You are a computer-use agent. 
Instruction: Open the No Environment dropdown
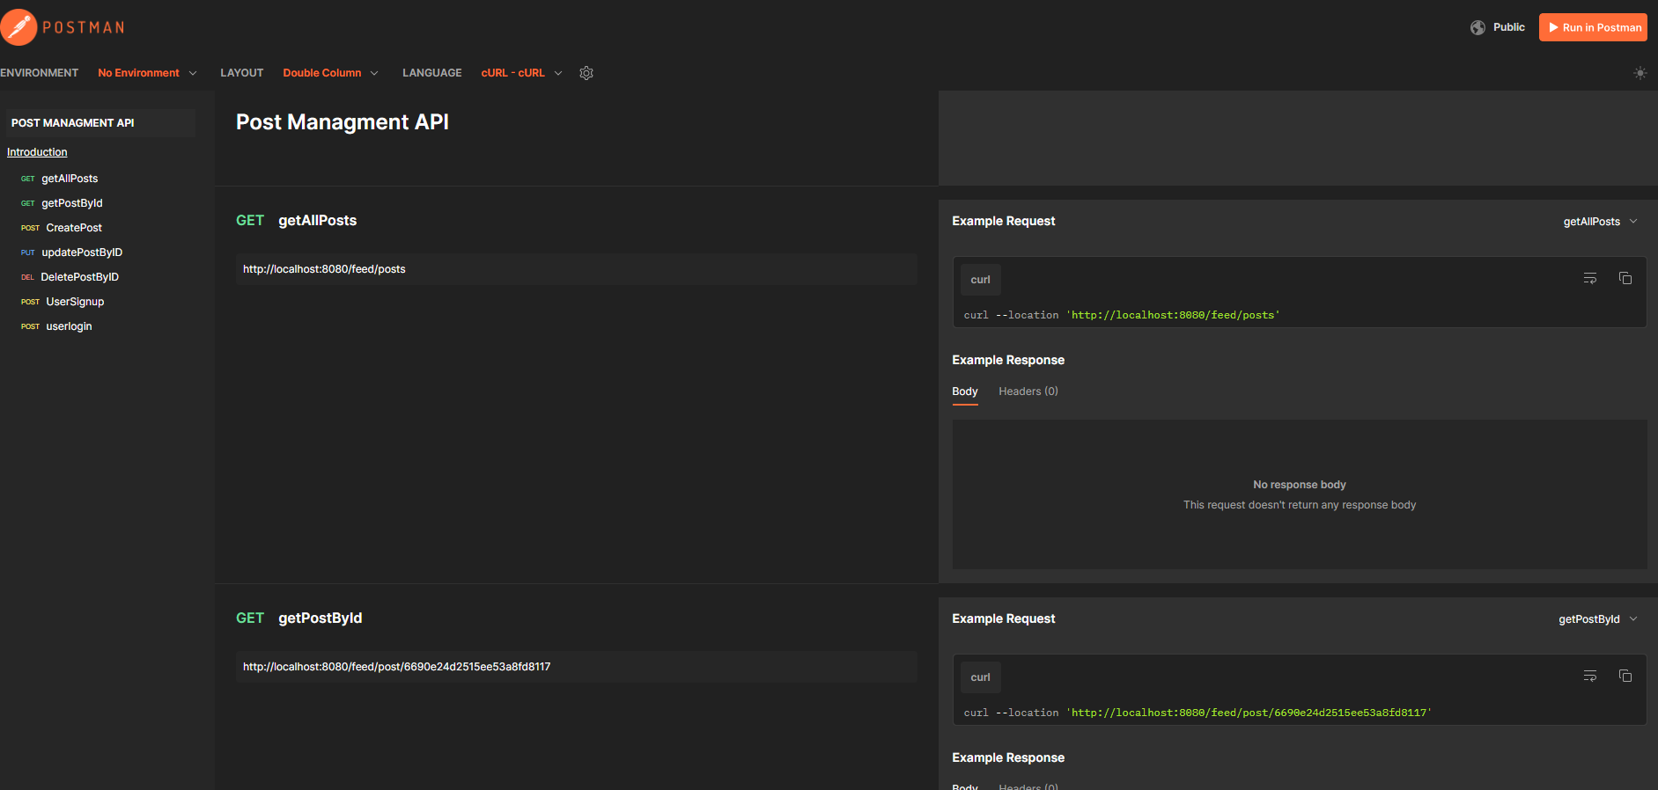pos(147,73)
